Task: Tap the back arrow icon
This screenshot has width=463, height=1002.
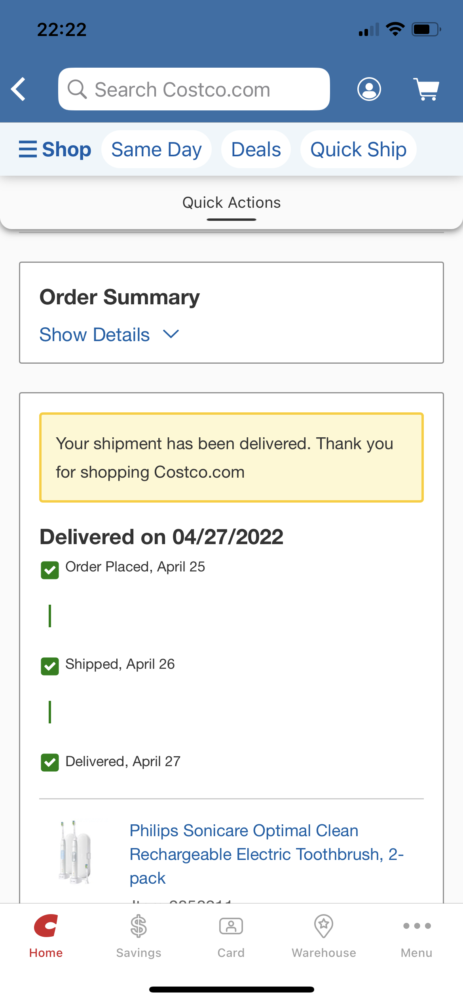Action: pyautogui.click(x=19, y=89)
